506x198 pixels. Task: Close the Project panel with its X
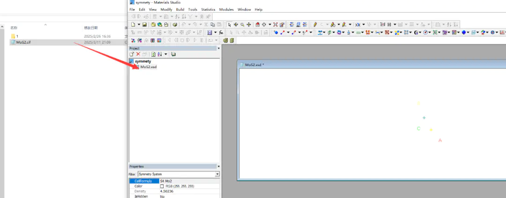[x=218, y=48]
